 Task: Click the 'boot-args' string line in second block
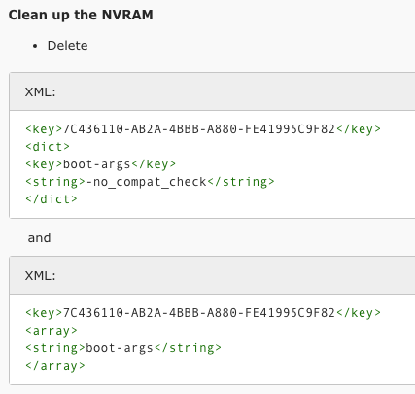pos(123,348)
